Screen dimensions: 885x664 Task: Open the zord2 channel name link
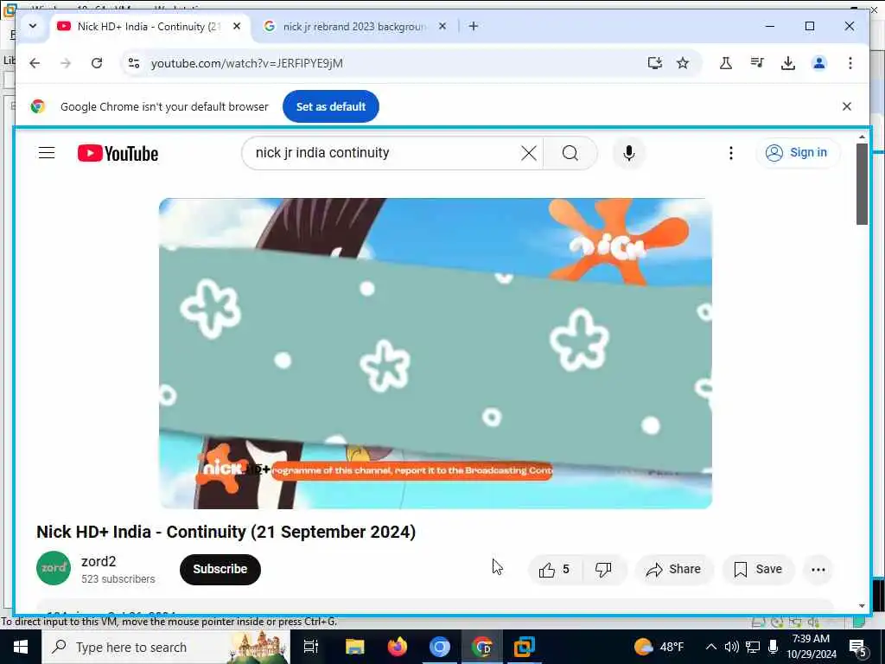pos(99,561)
